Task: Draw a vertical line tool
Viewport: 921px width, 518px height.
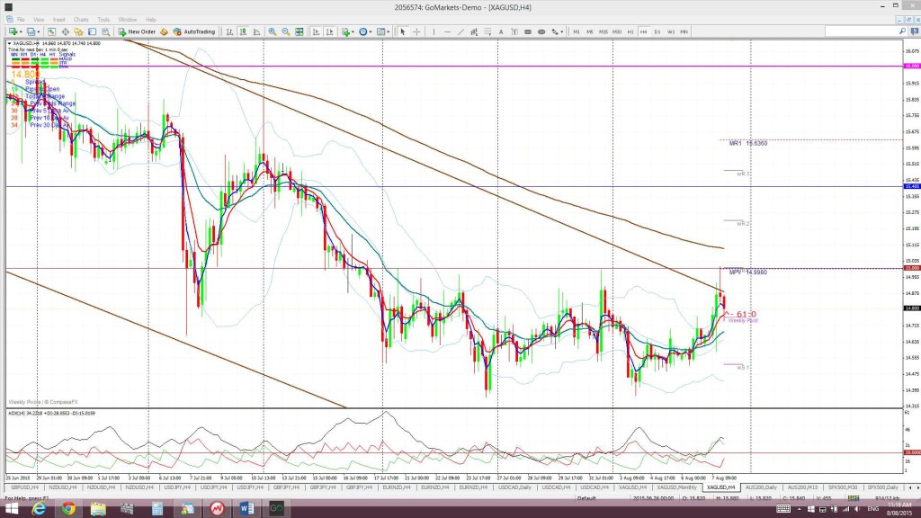Action: click(x=434, y=31)
